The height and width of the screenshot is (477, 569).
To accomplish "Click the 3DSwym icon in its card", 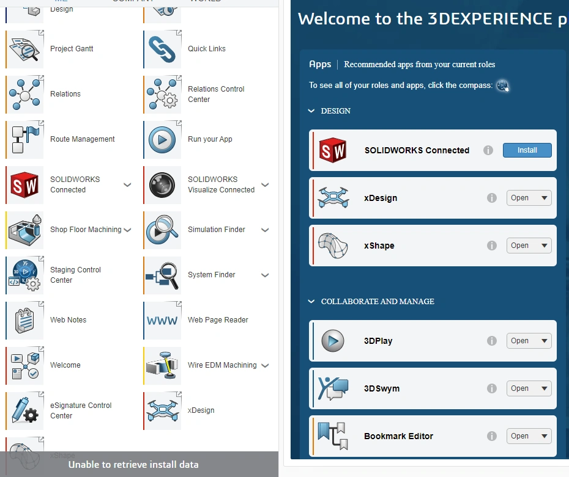I will click(333, 388).
